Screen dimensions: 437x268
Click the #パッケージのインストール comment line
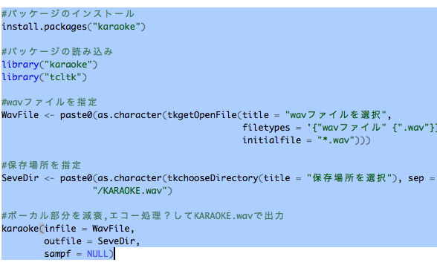click(x=68, y=14)
